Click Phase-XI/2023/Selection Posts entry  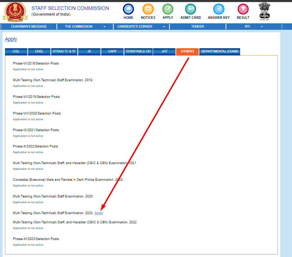36,239
